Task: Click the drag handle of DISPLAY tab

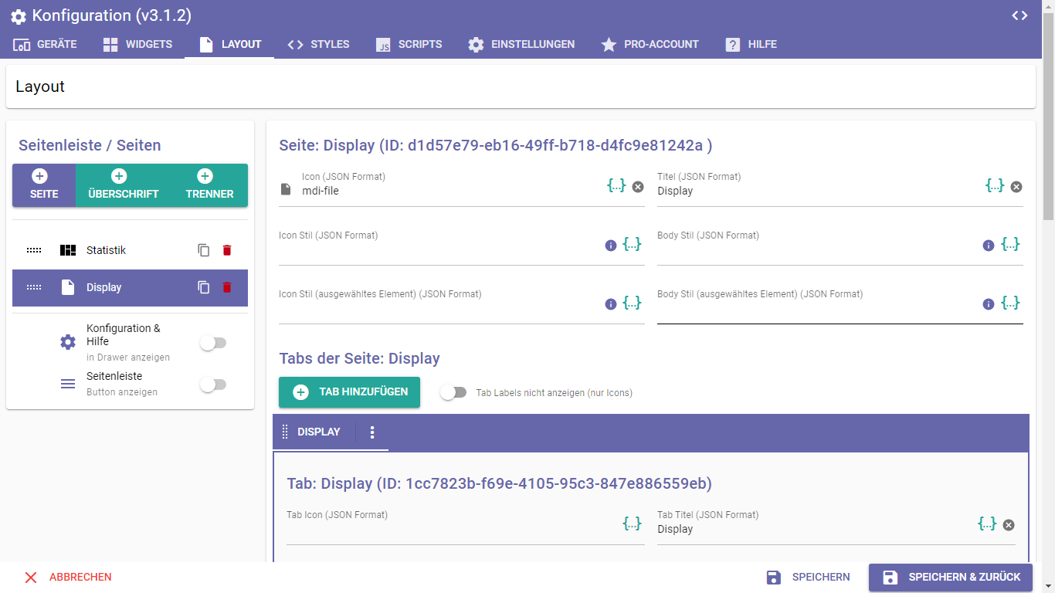Action: click(285, 432)
